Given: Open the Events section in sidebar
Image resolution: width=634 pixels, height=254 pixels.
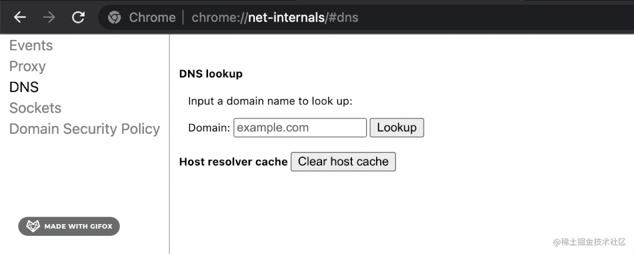Looking at the screenshot, I should click(x=31, y=46).
